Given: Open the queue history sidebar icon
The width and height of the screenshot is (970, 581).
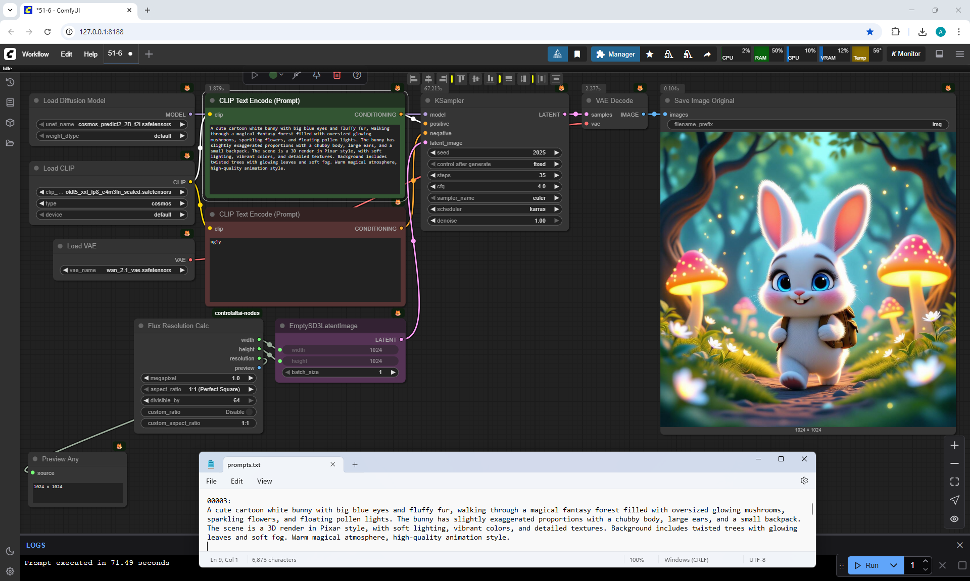Looking at the screenshot, I should (10, 82).
